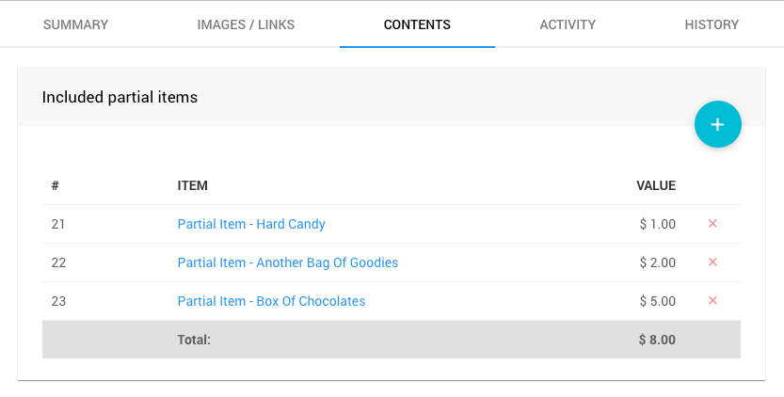Click the Included partial items heading

(120, 97)
